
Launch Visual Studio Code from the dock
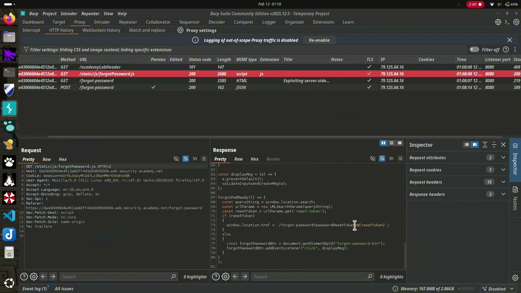(x=9, y=216)
